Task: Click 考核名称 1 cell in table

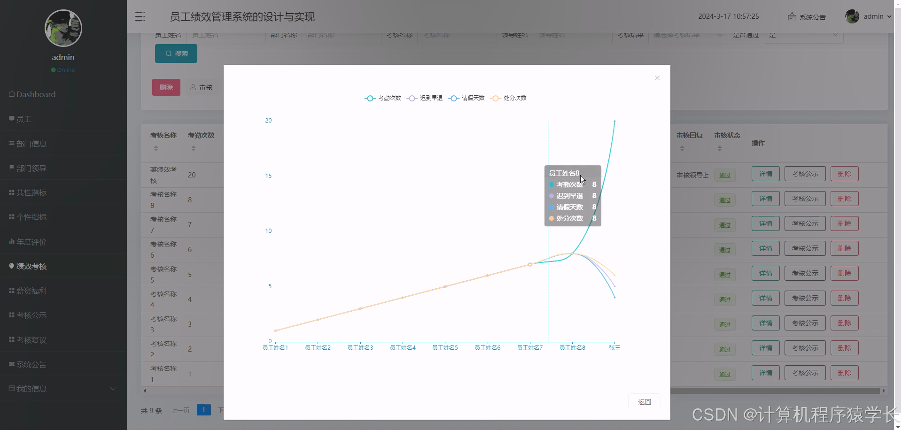Action: (x=163, y=374)
